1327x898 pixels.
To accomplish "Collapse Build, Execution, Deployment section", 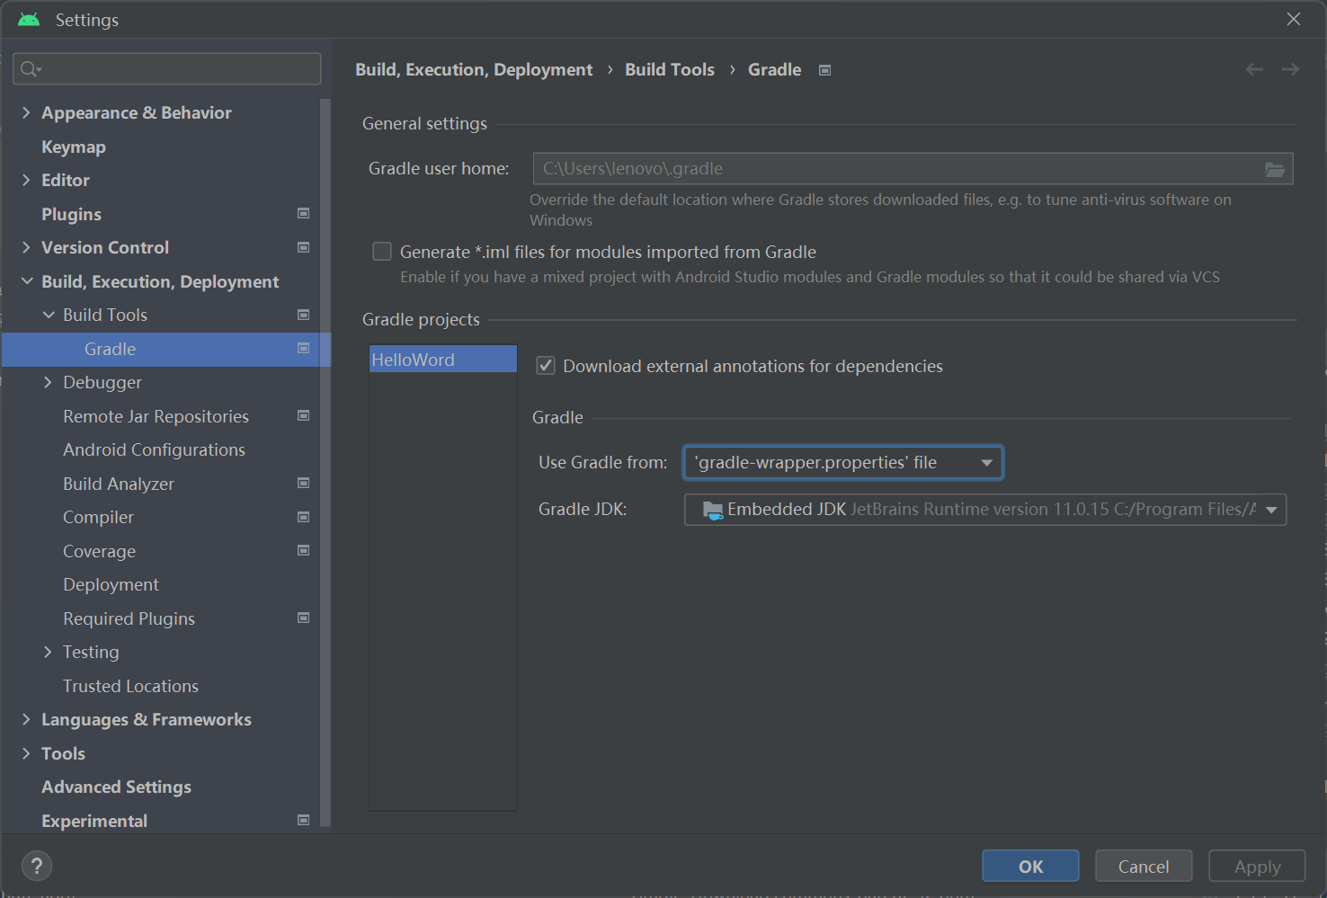I will click(x=26, y=281).
